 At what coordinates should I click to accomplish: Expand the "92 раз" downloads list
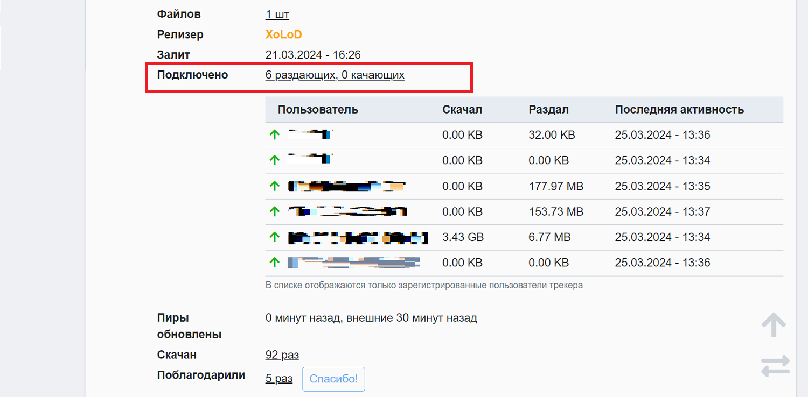(x=282, y=355)
